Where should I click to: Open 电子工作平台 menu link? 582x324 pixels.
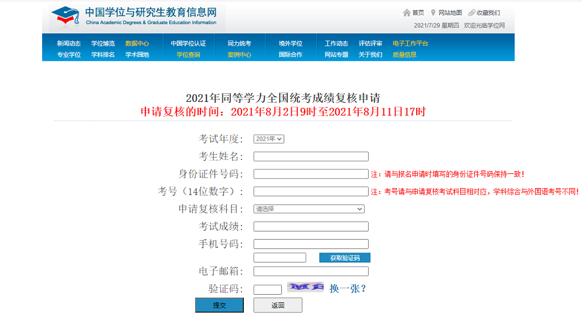[x=410, y=43]
